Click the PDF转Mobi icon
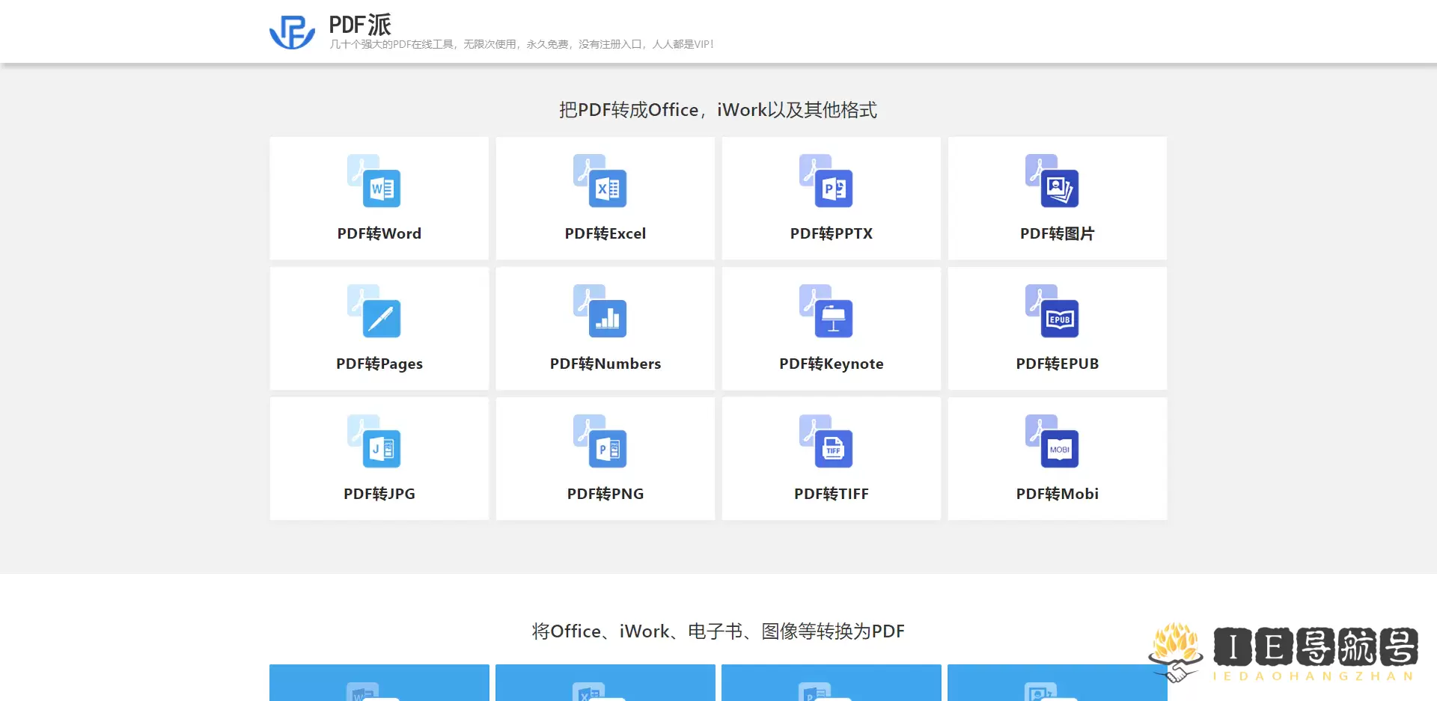The image size is (1437, 701). tap(1052, 441)
